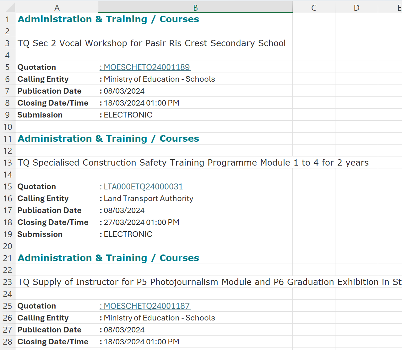Select row 13 by its row number
The image size is (402, 350).
(8, 162)
